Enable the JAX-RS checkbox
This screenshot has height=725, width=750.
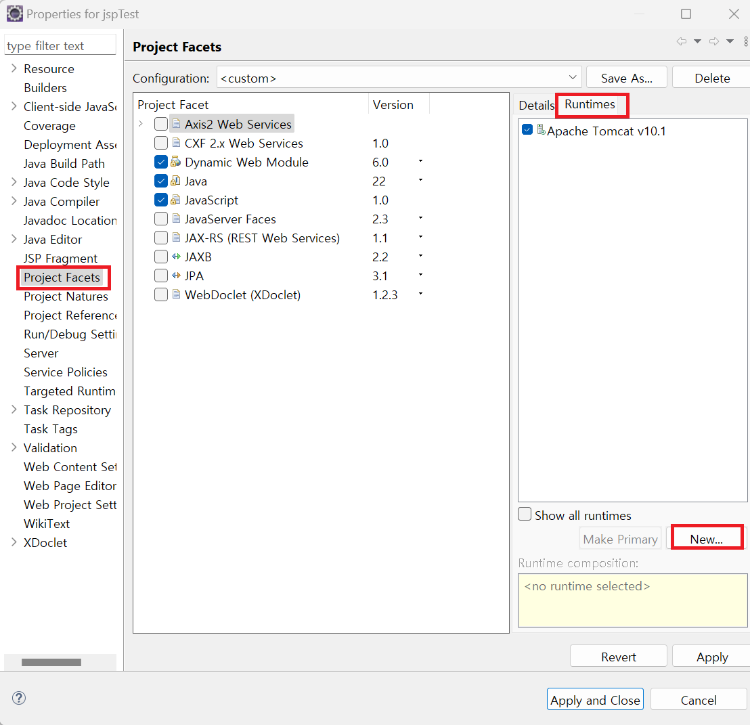pos(160,238)
